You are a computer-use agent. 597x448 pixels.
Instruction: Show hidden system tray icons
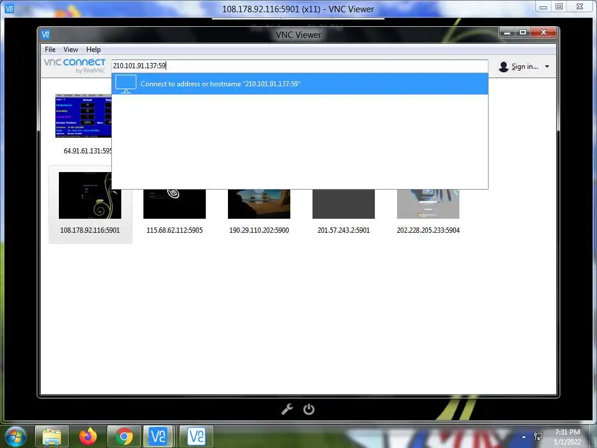[x=524, y=437]
